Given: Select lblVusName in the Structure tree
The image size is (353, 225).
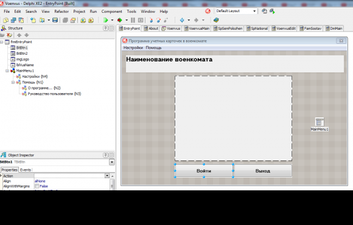Looking at the screenshot, I should click(x=25, y=65).
